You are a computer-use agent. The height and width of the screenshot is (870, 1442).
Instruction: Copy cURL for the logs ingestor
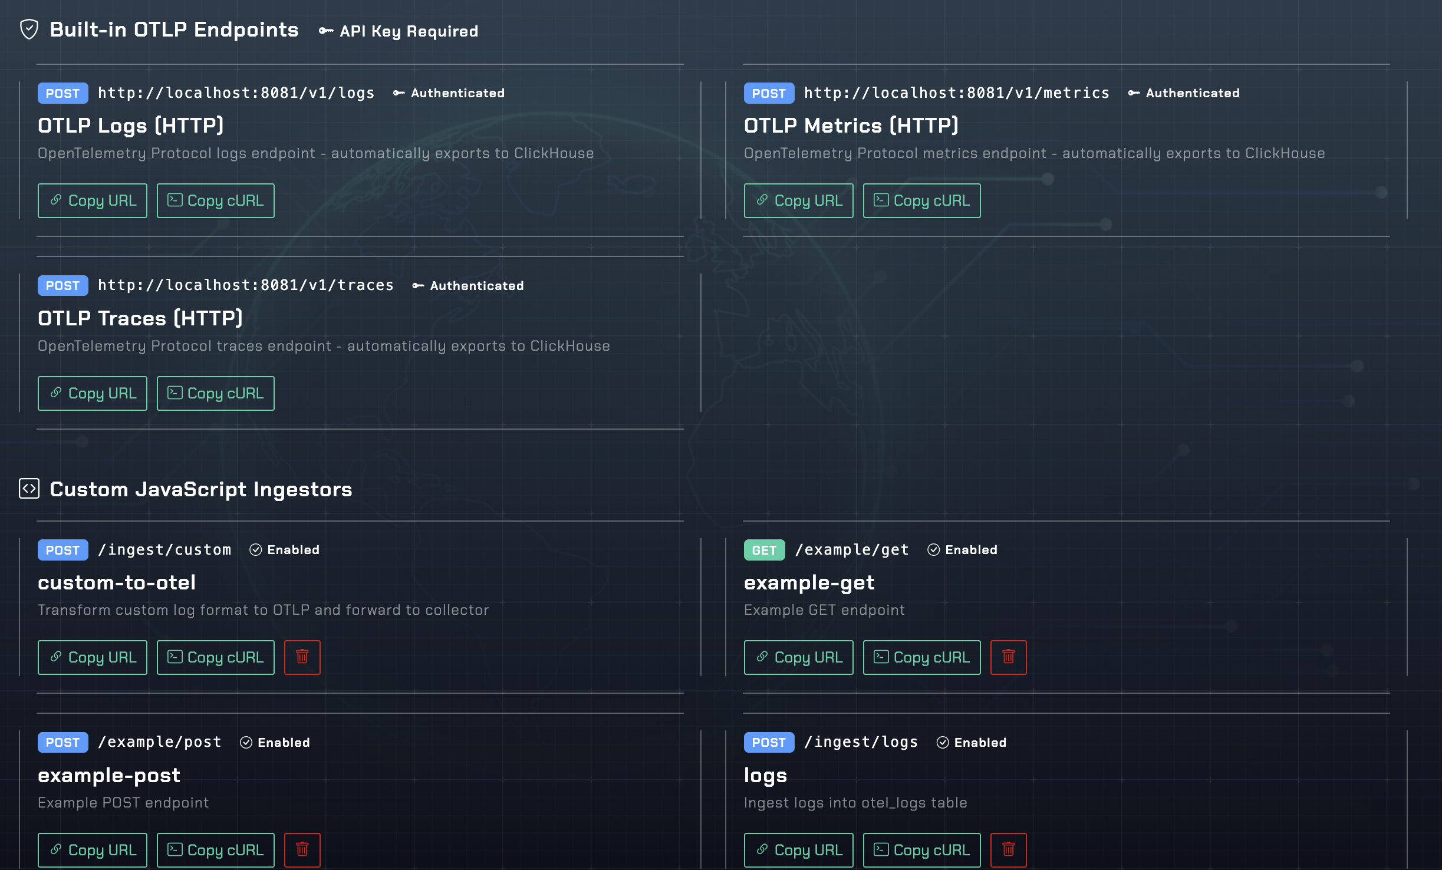[x=921, y=850]
